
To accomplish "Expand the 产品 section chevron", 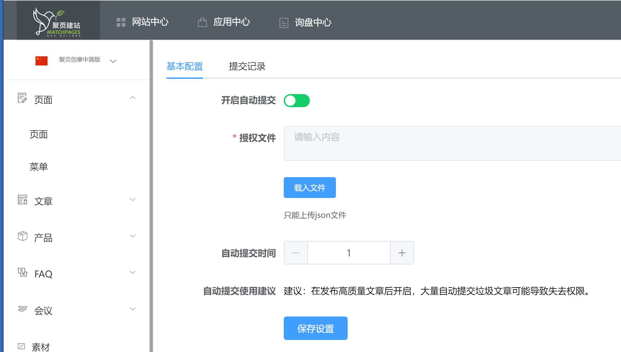I will tap(133, 236).
